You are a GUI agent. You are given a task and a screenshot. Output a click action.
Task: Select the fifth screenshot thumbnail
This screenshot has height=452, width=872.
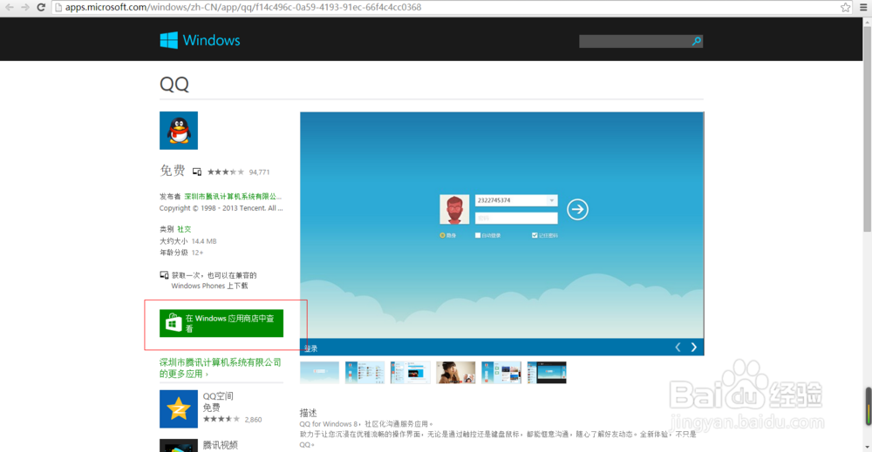(x=501, y=373)
